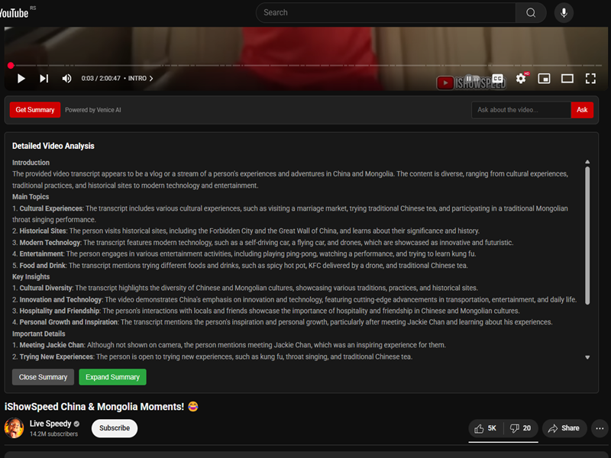This screenshot has height=458, width=611.
Task: Like the video (5K)
Action: click(x=486, y=428)
